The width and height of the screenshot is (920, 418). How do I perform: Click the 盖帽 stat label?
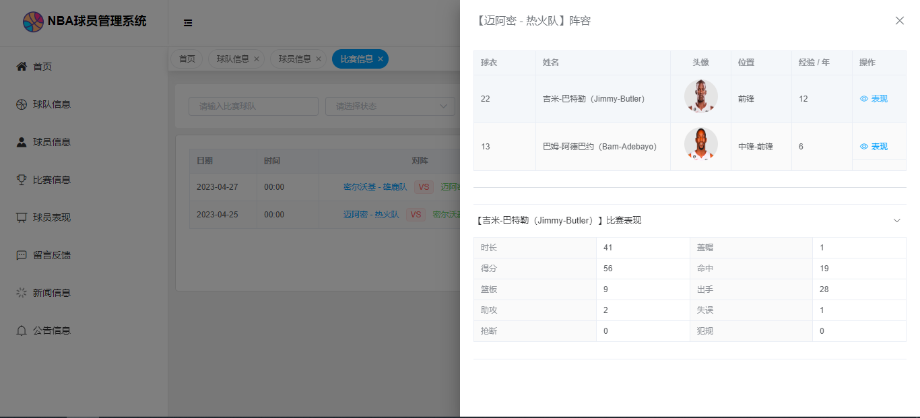pos(705,248)
